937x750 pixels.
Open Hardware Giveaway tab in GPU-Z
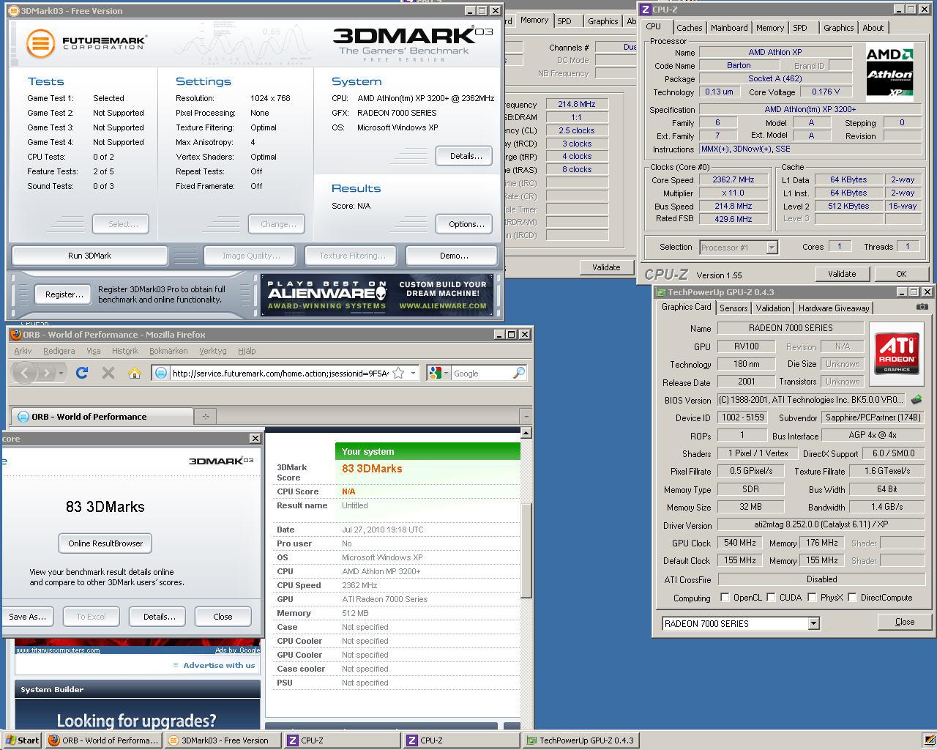point(834,308)
